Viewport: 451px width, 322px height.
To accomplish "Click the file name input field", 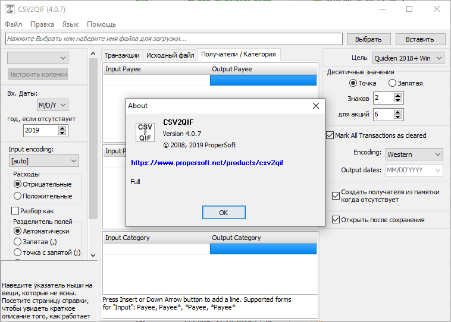I will (x=174, y=39).
